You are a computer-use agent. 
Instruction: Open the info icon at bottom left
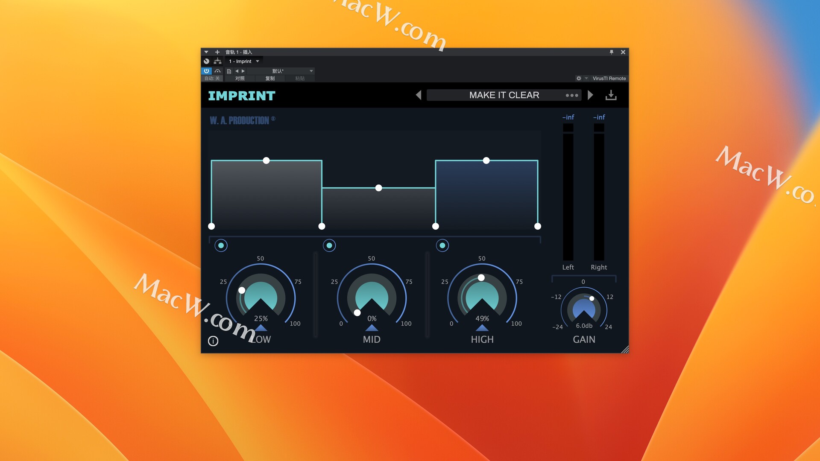pos(213,341)
